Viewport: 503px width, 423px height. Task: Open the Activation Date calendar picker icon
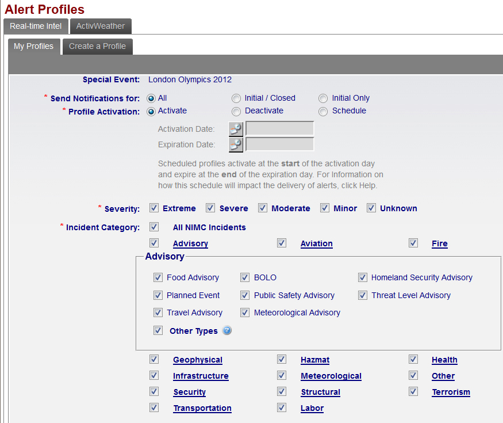pos(236,129)
